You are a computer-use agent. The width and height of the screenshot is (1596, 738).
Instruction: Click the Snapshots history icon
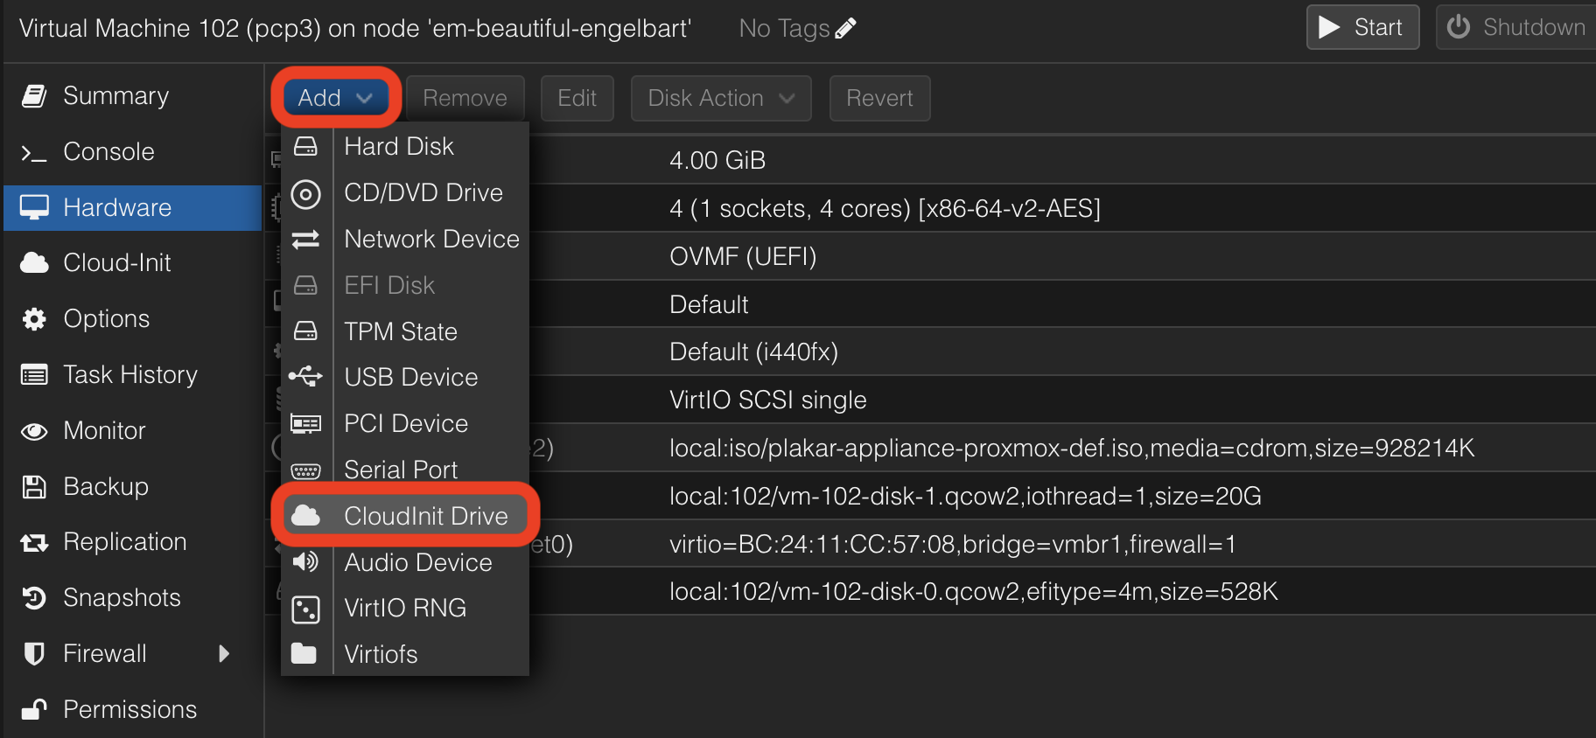click(x=34, y=598)
